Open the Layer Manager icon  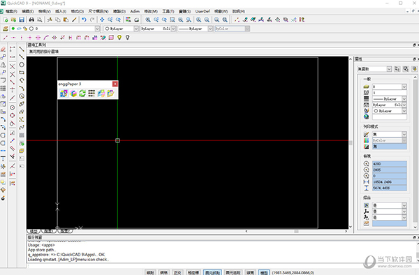point(5,29)
